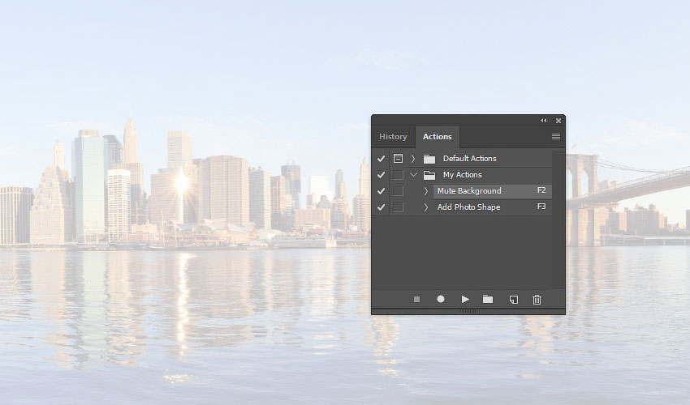The width and height of the screenshot is (690, 405).
Task: Toggle checkmark for Mute Background action
Action: [381, 191]
